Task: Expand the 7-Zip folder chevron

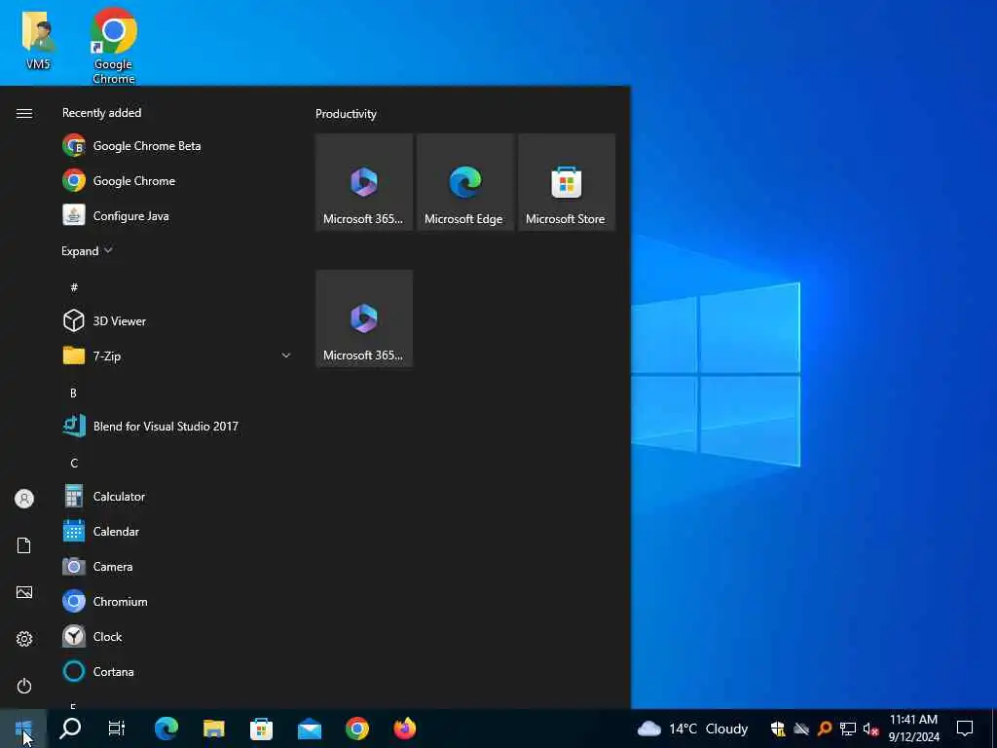Action: tap(286, 355)
